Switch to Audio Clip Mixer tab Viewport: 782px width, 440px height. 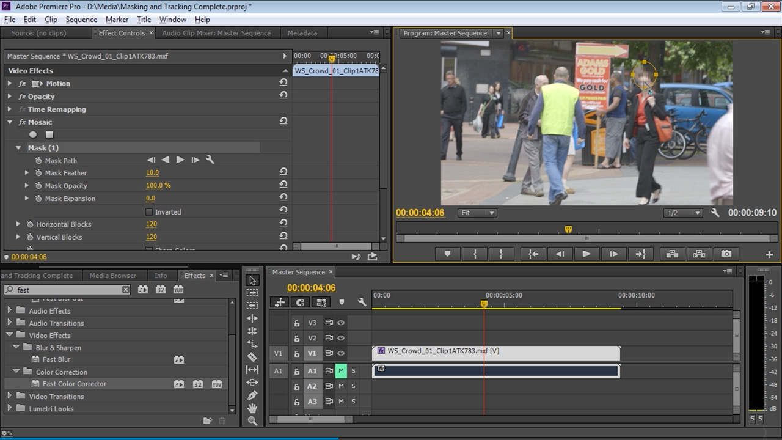pyautogui.click(x=216, y=33)
